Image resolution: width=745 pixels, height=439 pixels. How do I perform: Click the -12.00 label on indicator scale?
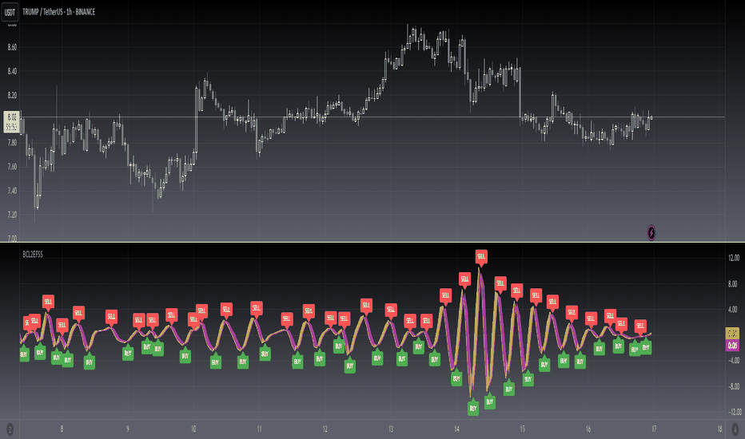pos(734,412)
